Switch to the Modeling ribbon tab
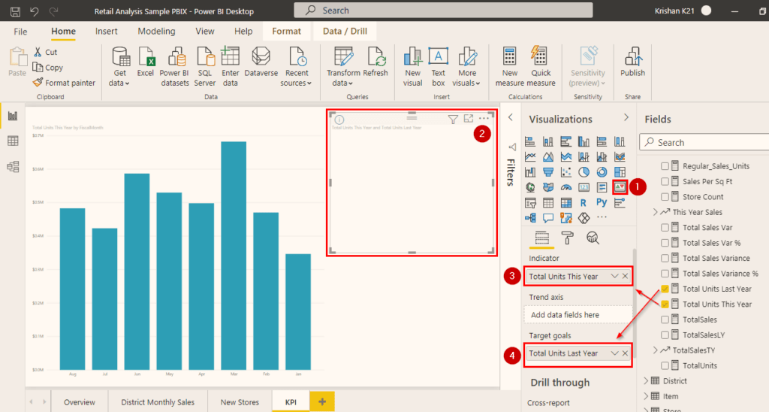Image resolution: width=769 pixels, height=412 pixels. (156, 32)
